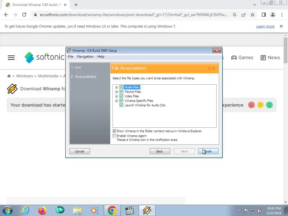Screen dimensions: 288x216
Task: Select the Skin step in setup sidebar
Action: click(x=76, y=67)
